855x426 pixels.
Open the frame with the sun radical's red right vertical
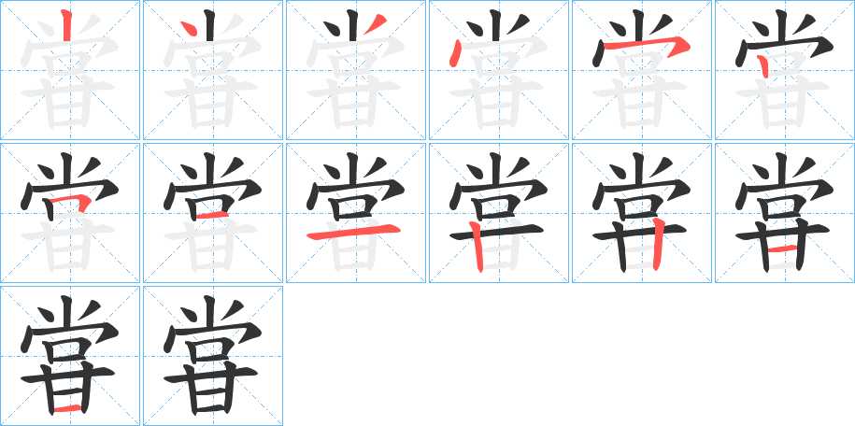point(642,213)
